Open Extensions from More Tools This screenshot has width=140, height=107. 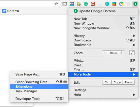coord(39,87)
